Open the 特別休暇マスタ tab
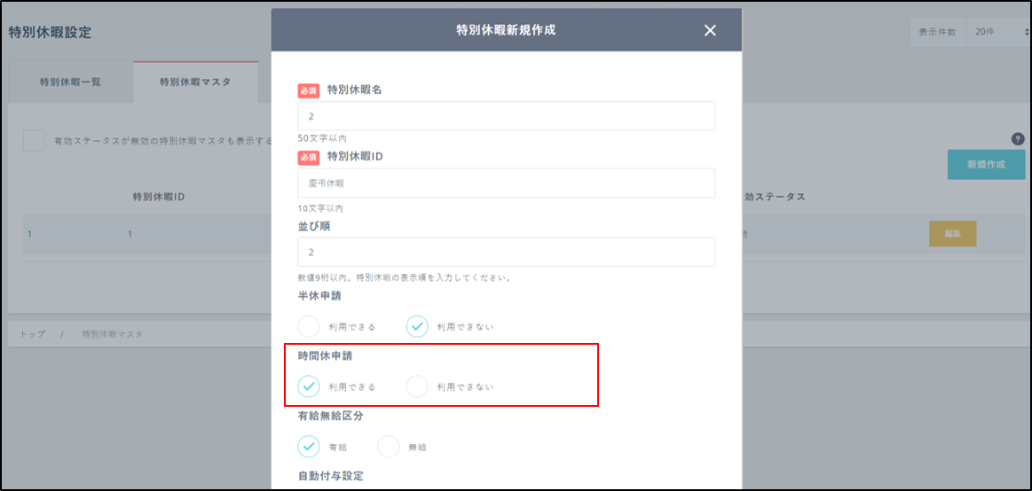The image size is (1032, 491). click(195, 82)
